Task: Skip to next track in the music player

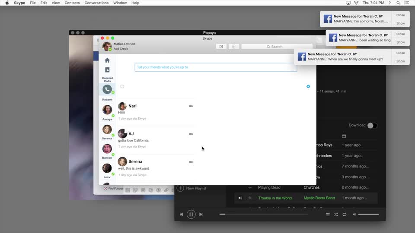Action: tap(201, 214)
